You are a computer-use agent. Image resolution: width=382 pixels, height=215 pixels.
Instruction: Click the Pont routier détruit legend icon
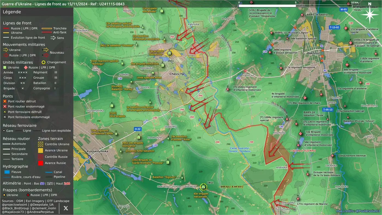[5, 101]
